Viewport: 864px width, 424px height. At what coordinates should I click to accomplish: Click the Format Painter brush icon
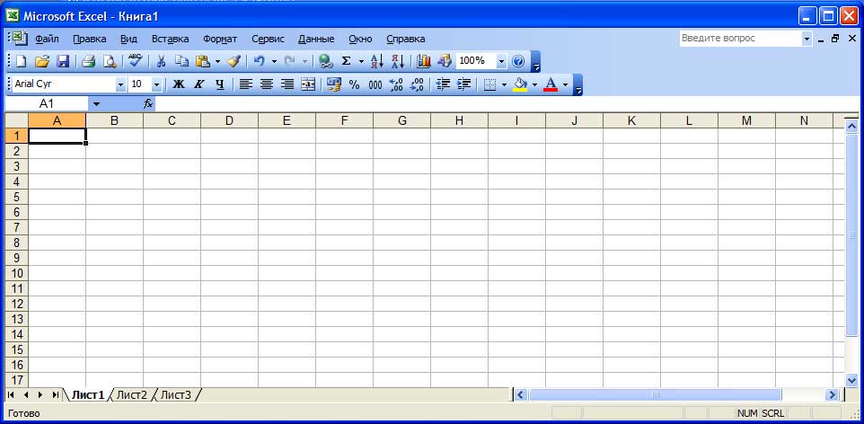pos(234,62)
